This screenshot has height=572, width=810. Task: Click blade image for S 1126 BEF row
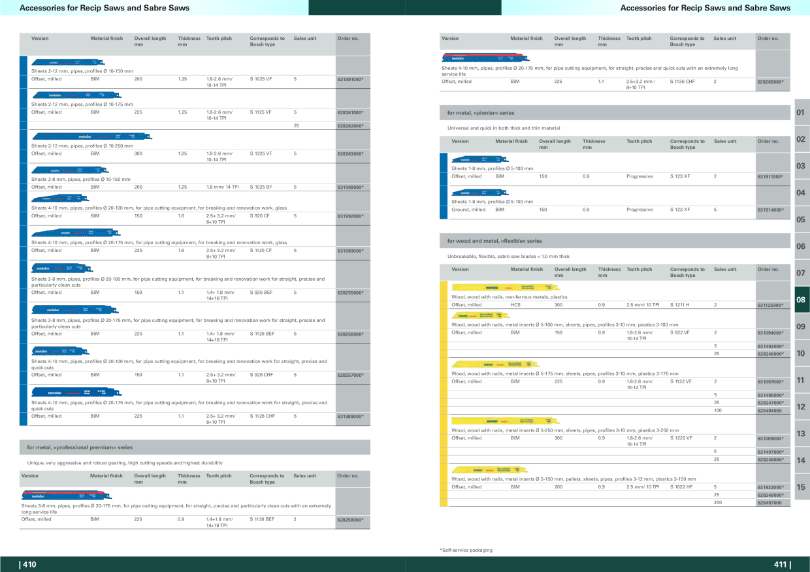pos(75,310)
